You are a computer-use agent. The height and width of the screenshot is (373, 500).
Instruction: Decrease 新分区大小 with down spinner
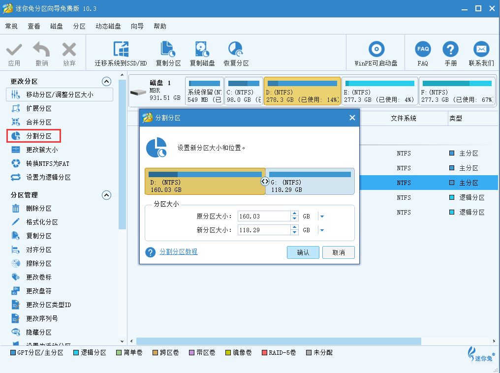point(295,232)
